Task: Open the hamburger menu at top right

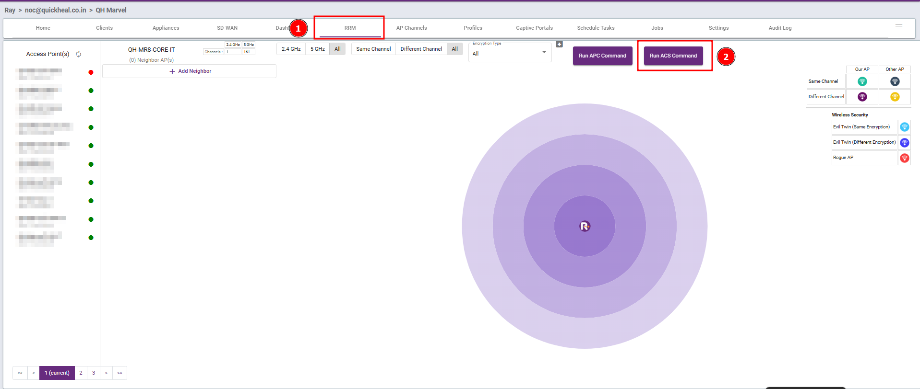Action: (x=898, y=26)
